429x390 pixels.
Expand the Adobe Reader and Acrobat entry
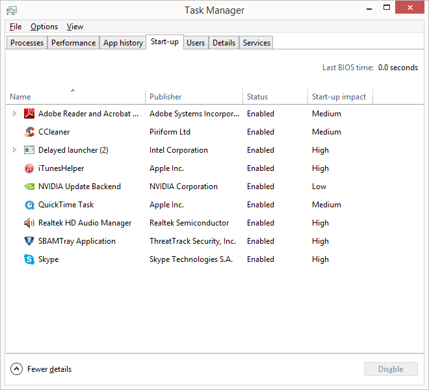pyautogui.click(x=15, y=114)
